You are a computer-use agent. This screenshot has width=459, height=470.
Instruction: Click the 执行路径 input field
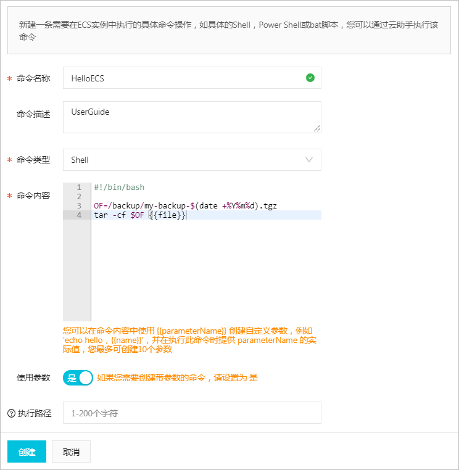pos(192,413)
